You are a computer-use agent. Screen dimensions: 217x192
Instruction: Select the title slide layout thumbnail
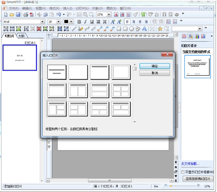pyautogui.click(x=57, y=72)
